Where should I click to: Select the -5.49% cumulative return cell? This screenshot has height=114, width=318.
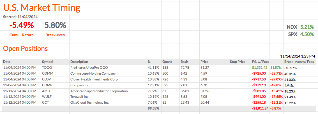21,25
